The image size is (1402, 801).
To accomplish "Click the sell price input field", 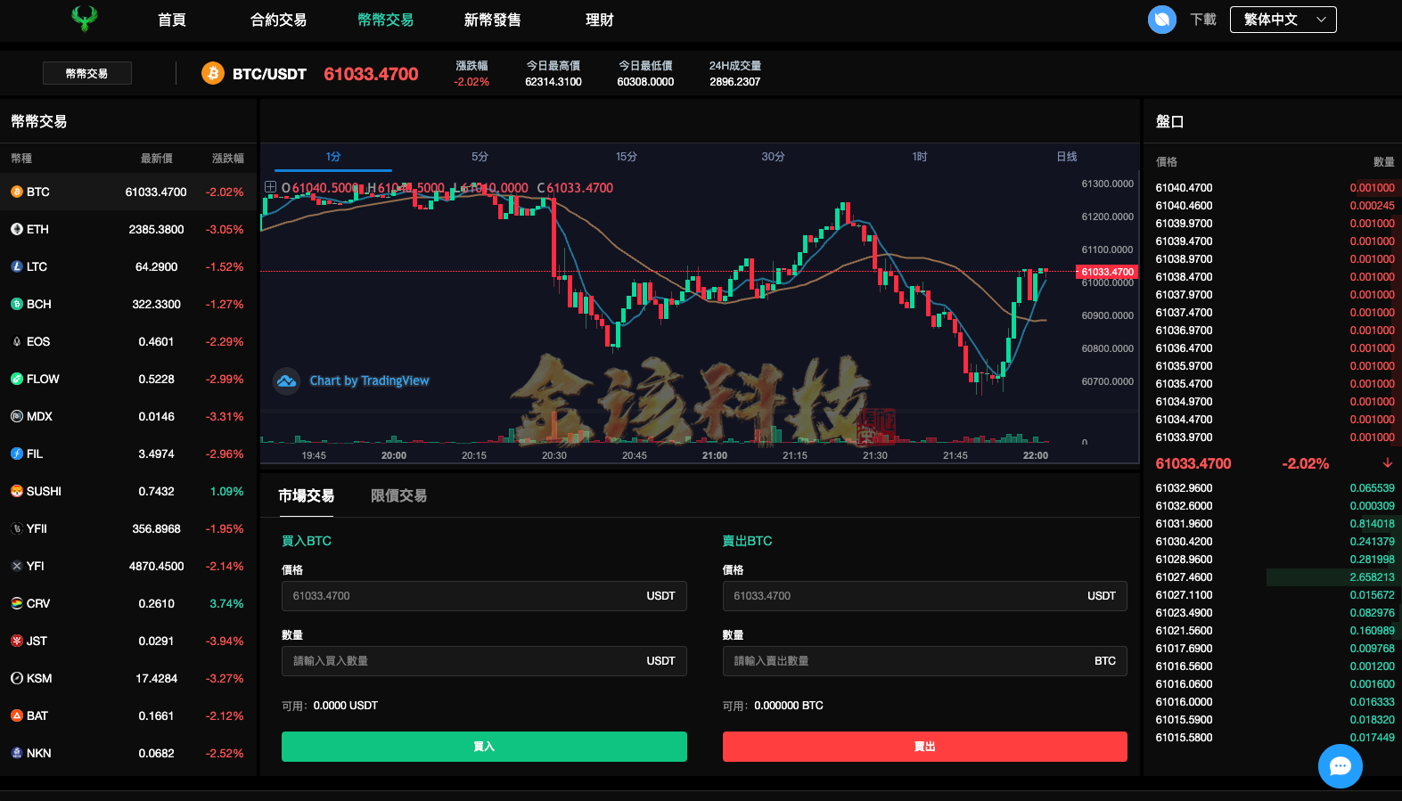I will click(924, 596).
